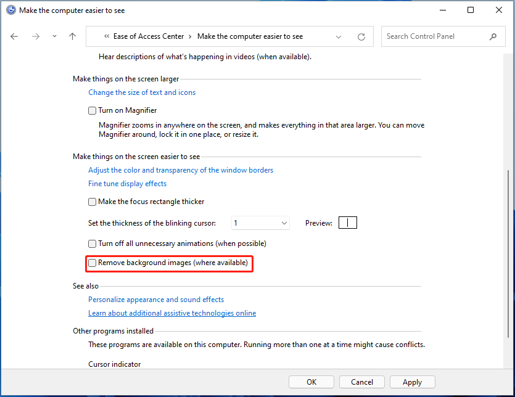The width and height of the screenshot is (515, 397).
Task: Click the Apply button
Action: (412, 382)
